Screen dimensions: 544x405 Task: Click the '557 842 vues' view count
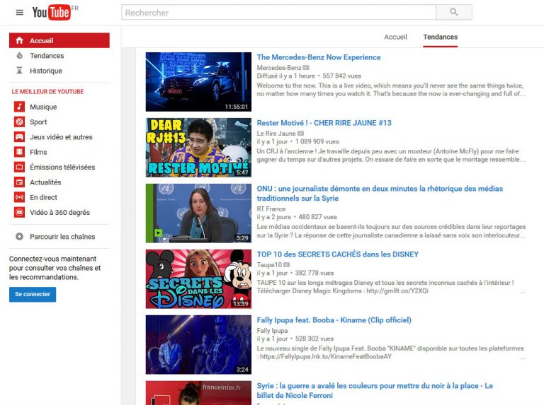click(341, 76)
